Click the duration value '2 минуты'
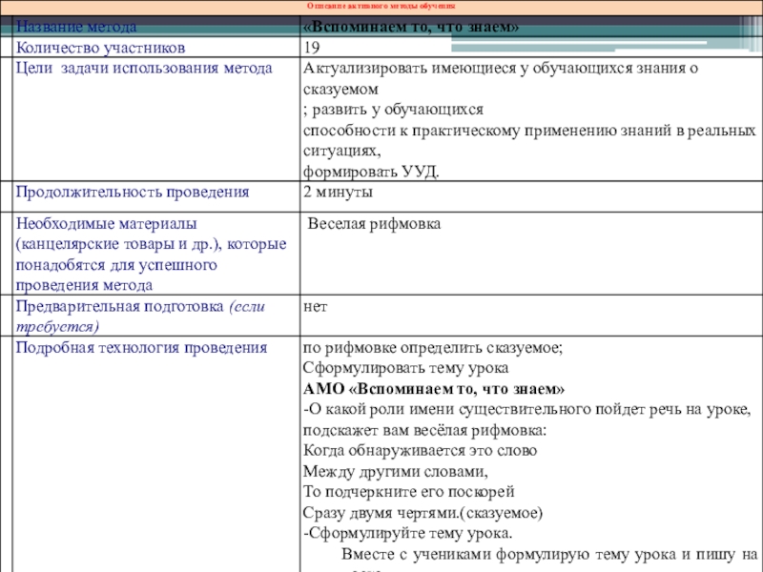Viewport: 763px width, 572px height. tap(339, 193)
